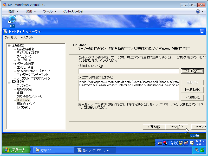Click the XP Virtual PC title icon
The image size is (208, 156).
point(4,5)
